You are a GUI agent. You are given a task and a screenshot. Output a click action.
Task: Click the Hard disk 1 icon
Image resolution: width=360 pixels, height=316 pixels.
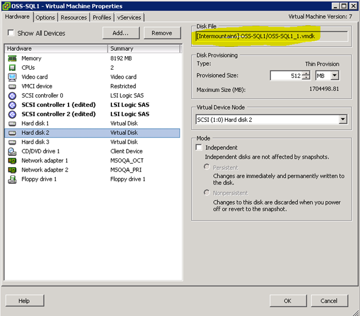[12, 124]
